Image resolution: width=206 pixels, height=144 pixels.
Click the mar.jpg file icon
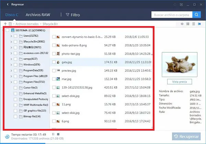click(58, 79)
